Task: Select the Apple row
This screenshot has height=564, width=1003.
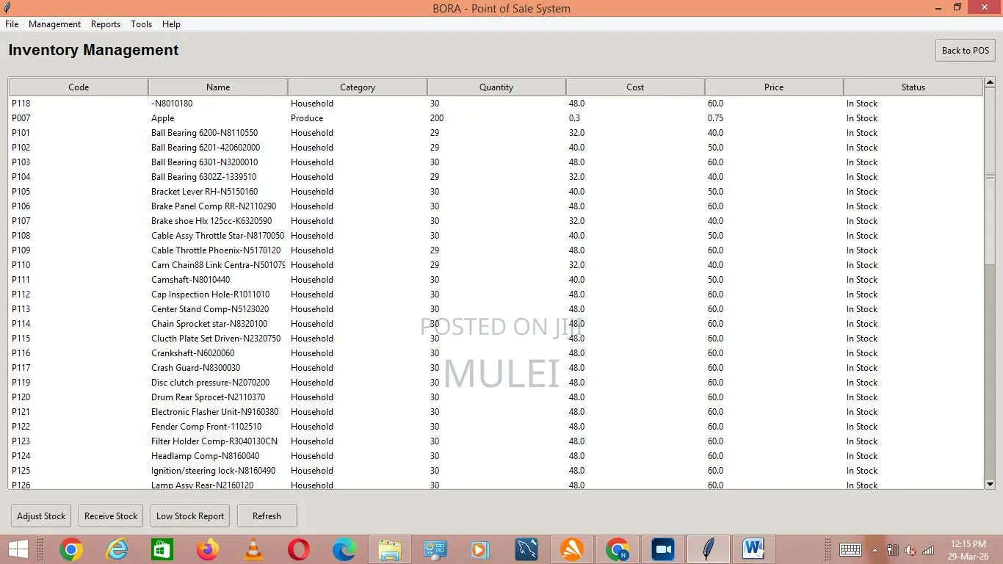Action: click(496, 118)
